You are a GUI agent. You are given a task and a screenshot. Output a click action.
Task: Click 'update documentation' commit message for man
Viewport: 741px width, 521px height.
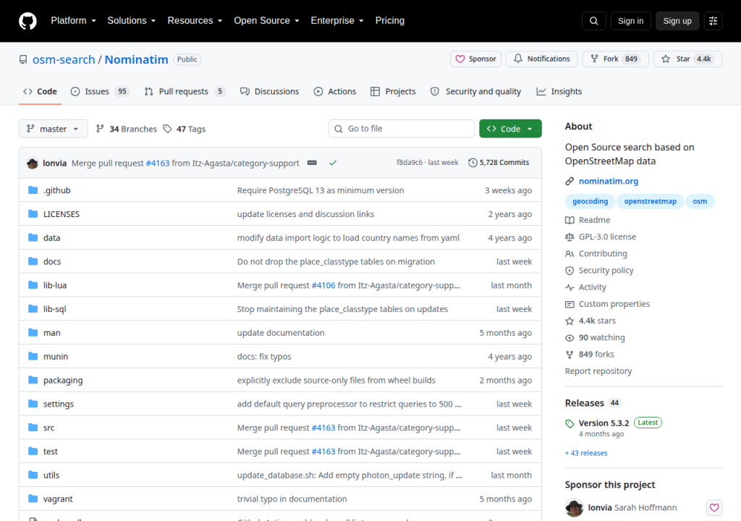pos(281,332)
